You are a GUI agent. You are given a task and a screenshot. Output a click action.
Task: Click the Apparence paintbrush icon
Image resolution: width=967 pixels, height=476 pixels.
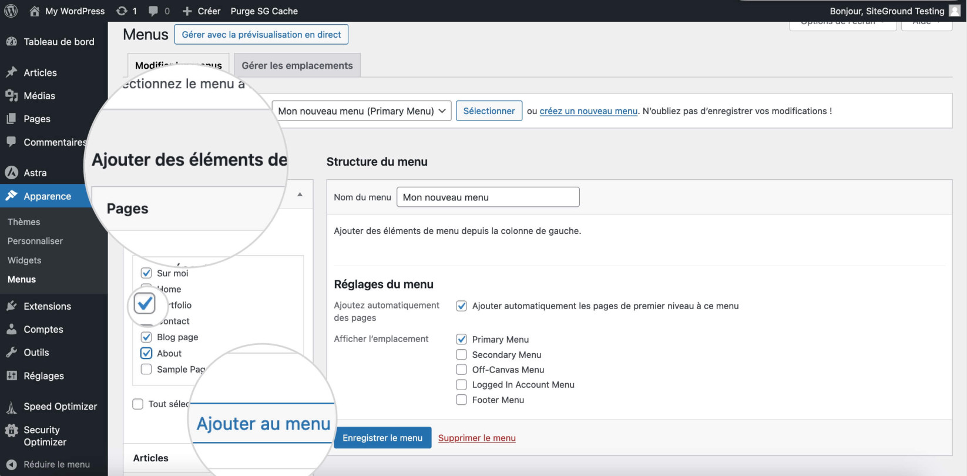11,196
